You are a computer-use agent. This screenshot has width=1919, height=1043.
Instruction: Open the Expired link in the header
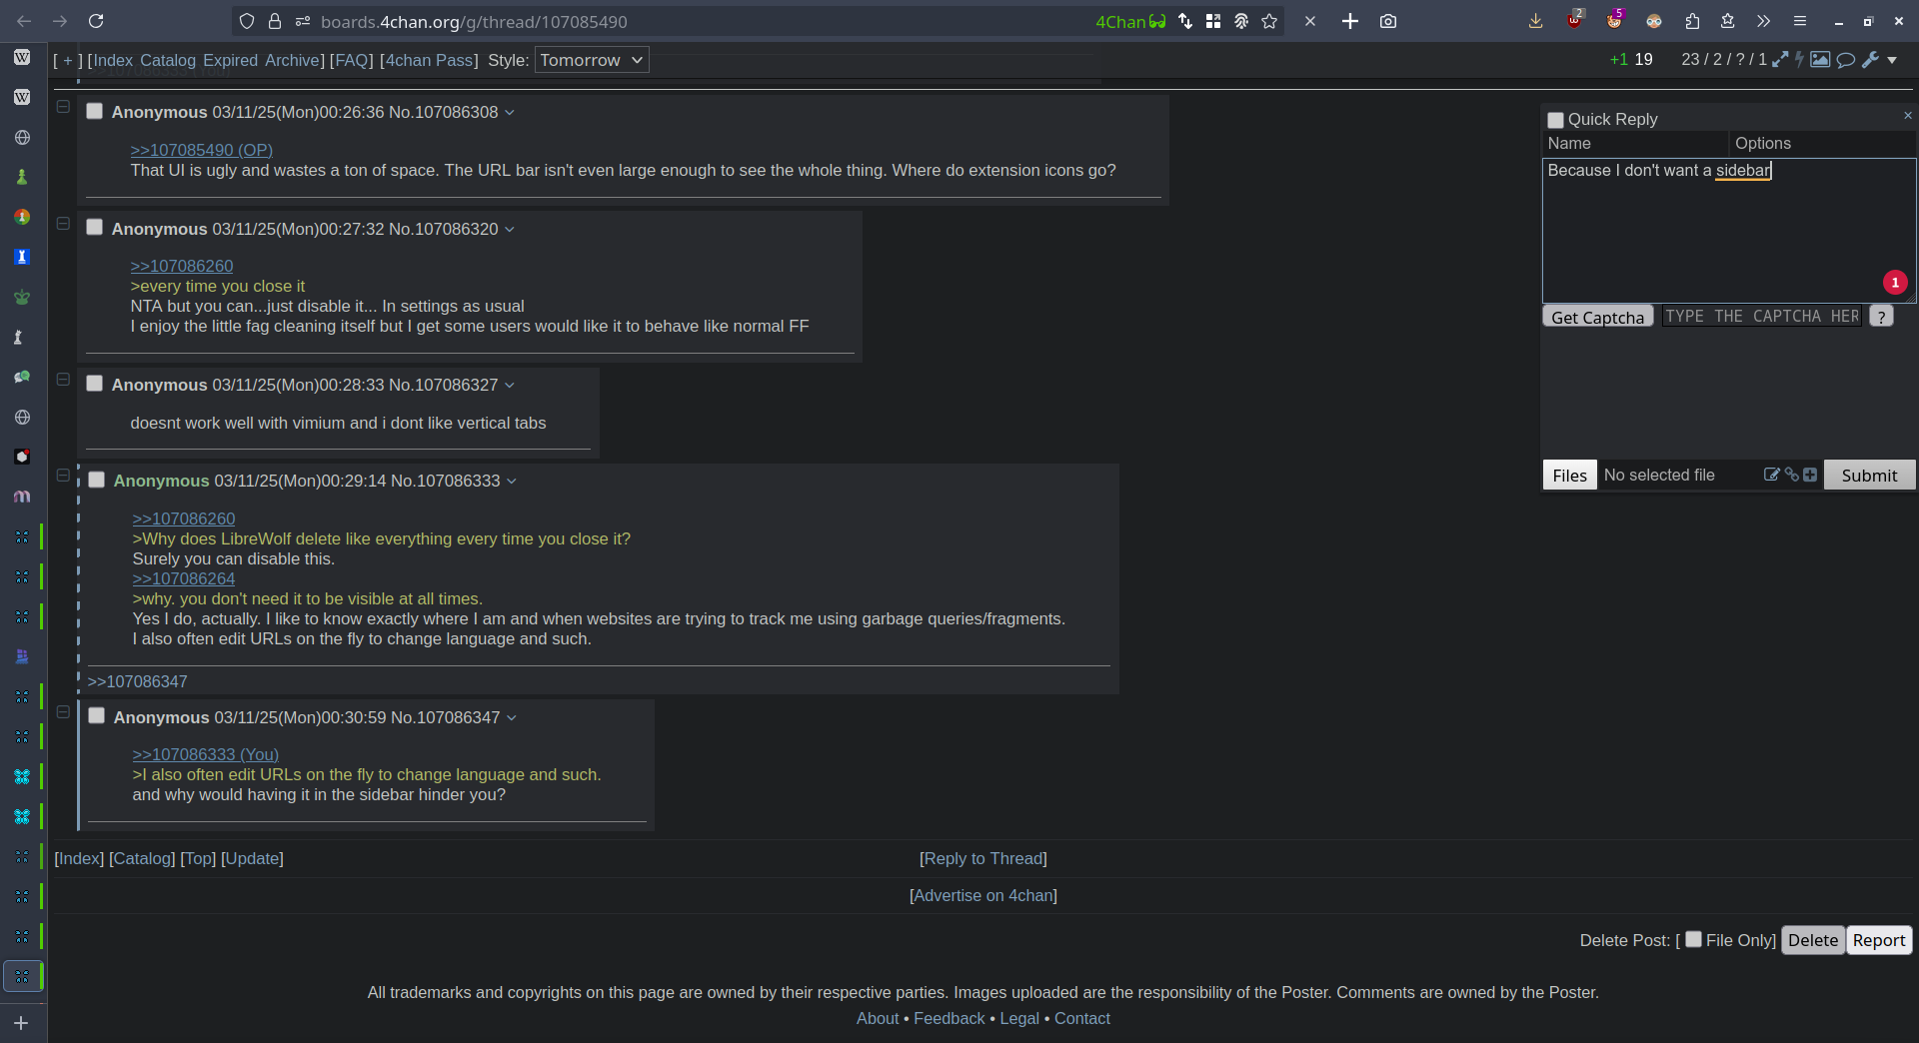pyautogui.click(x=231, y=60)
